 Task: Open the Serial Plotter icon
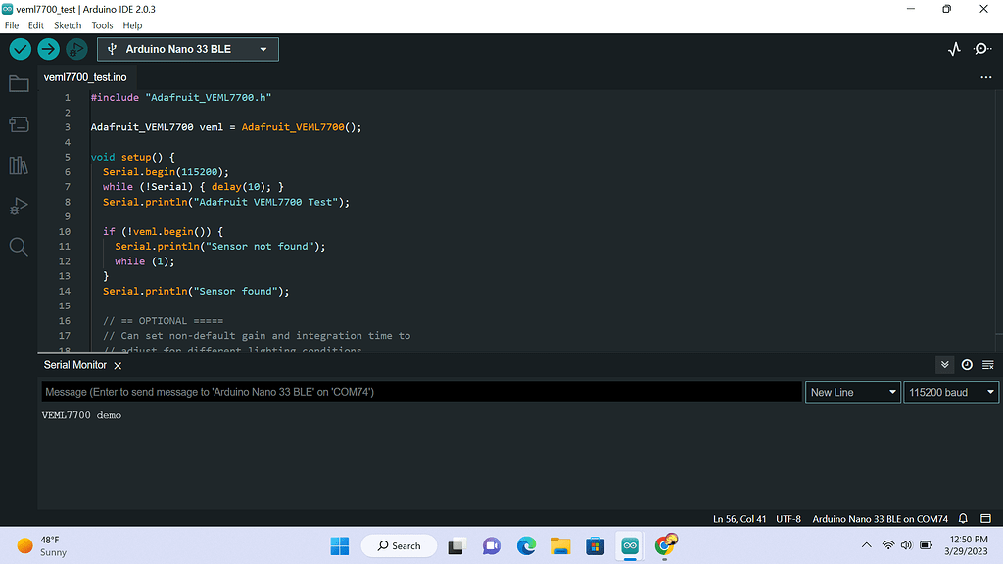[x=954, y=47]
